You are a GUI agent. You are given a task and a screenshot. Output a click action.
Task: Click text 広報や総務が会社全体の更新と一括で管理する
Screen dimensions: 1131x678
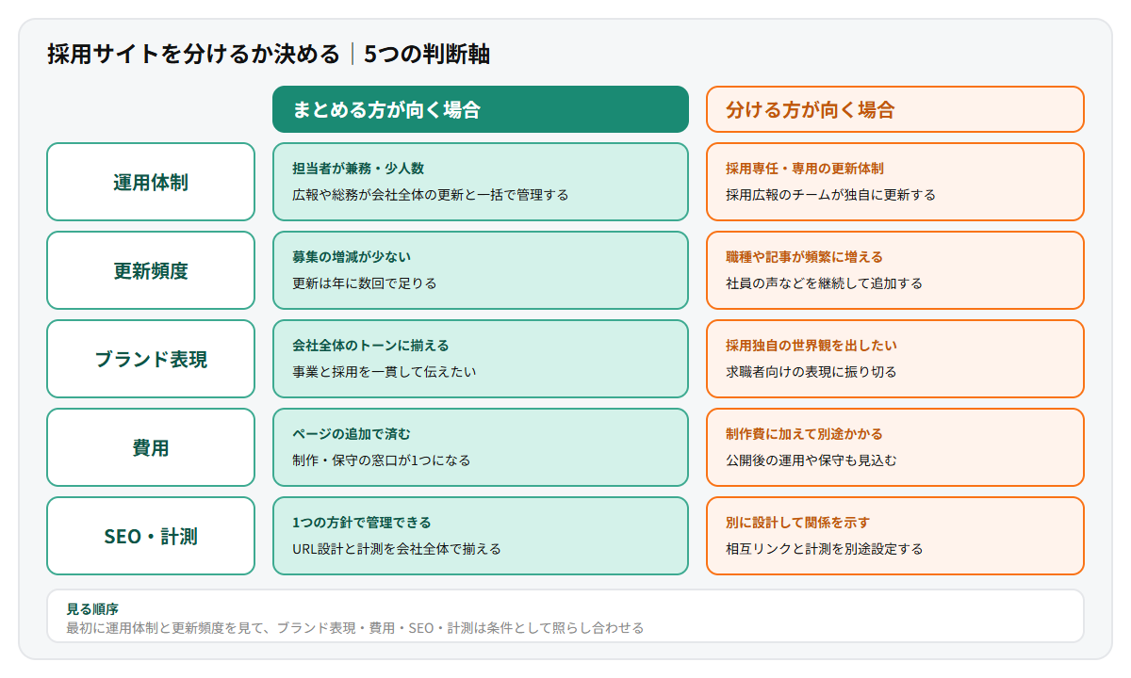click(x=431, y=195)
